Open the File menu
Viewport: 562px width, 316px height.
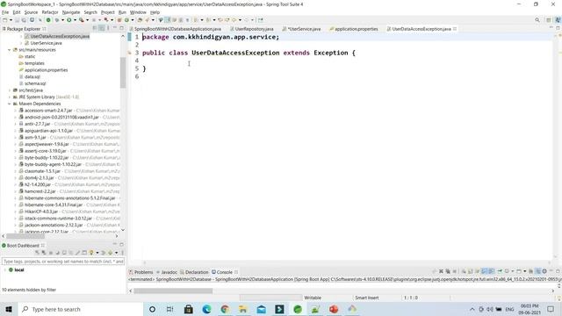pyautogui.click(x=5, y=12)
